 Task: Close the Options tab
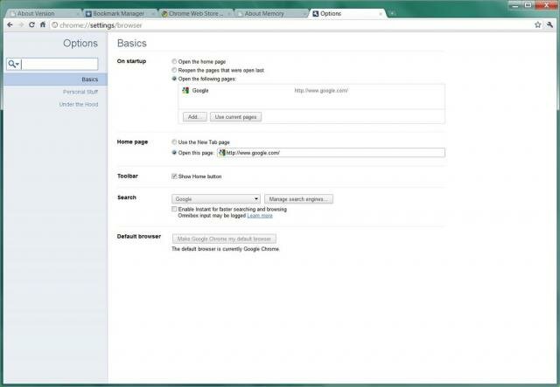tap(381, 14)
